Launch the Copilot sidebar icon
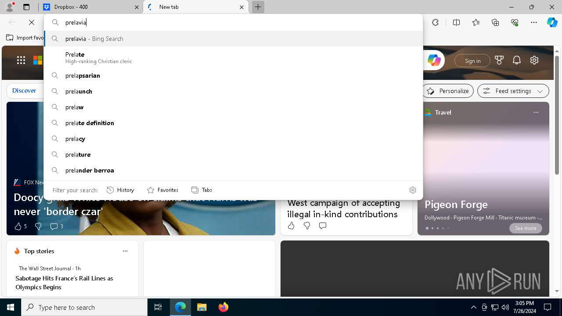Screen dimensions: 562x316 [x=552, y=22]
